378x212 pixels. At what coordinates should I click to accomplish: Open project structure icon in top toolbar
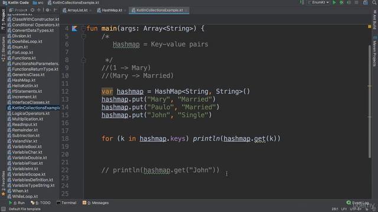(x=366, y=2)
